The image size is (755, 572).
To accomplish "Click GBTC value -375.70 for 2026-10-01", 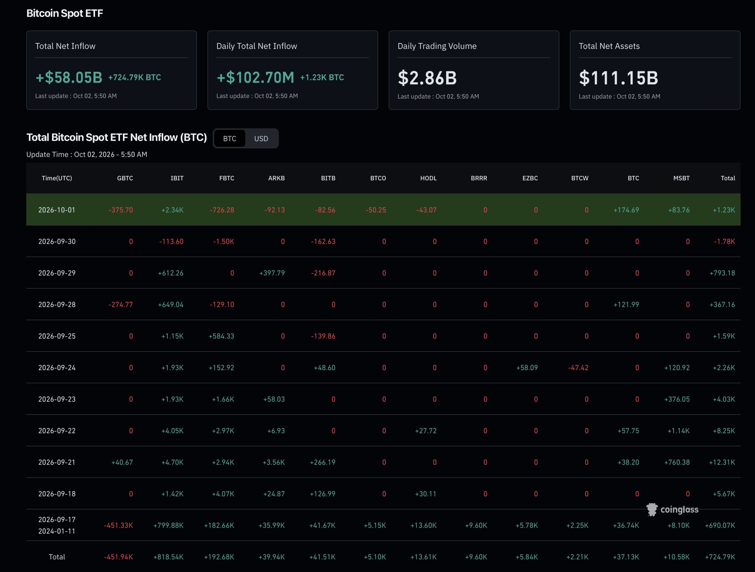I will (121, 210).
